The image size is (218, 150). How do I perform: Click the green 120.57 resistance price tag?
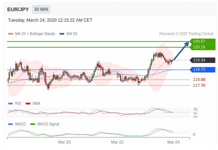[x=202, y=41]
